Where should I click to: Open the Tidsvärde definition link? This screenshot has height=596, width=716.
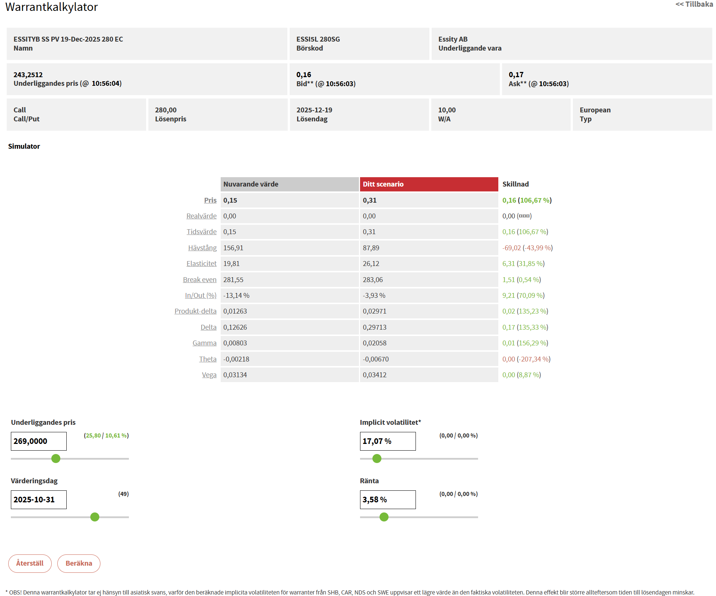[x=202, y=232]
